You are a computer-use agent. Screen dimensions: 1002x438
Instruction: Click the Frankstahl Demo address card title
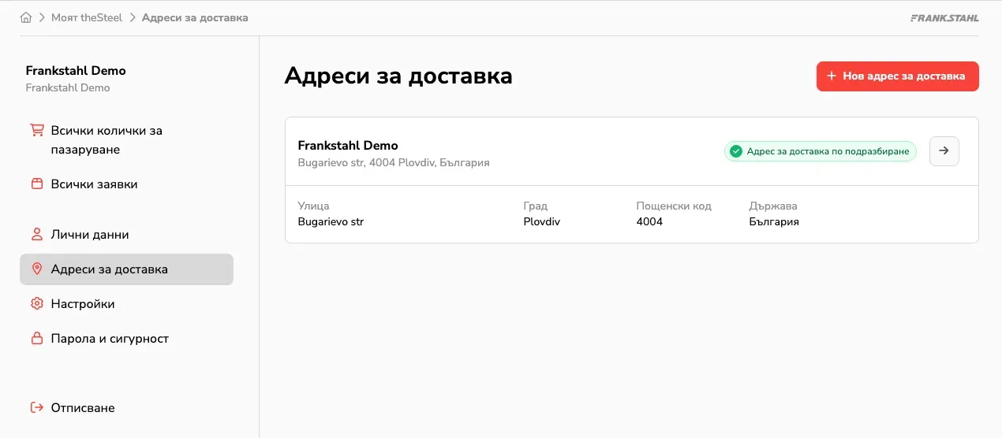pos(348,146)
